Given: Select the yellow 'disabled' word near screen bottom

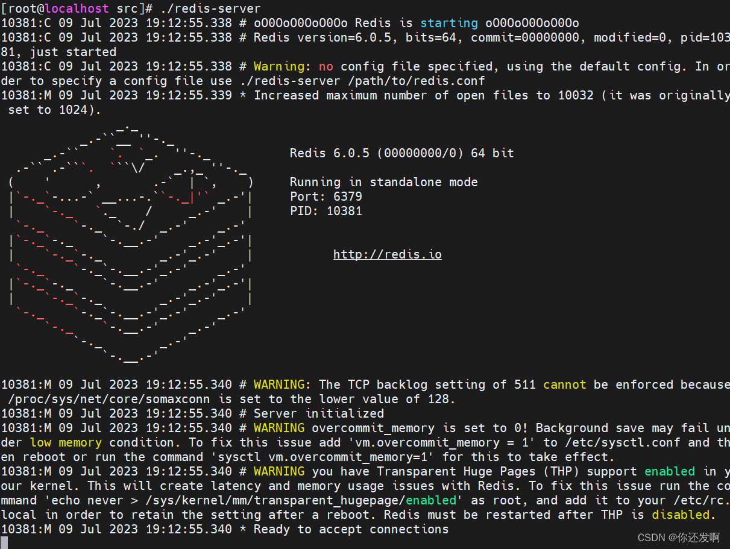Looking at the screenshot, I should 680,515.
